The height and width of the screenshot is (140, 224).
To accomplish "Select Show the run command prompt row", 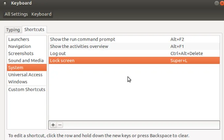I will click(x=82, y=39).
